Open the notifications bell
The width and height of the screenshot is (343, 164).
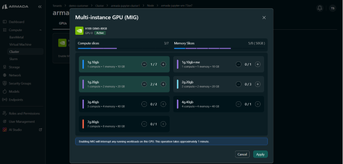[x=320, y=8]
